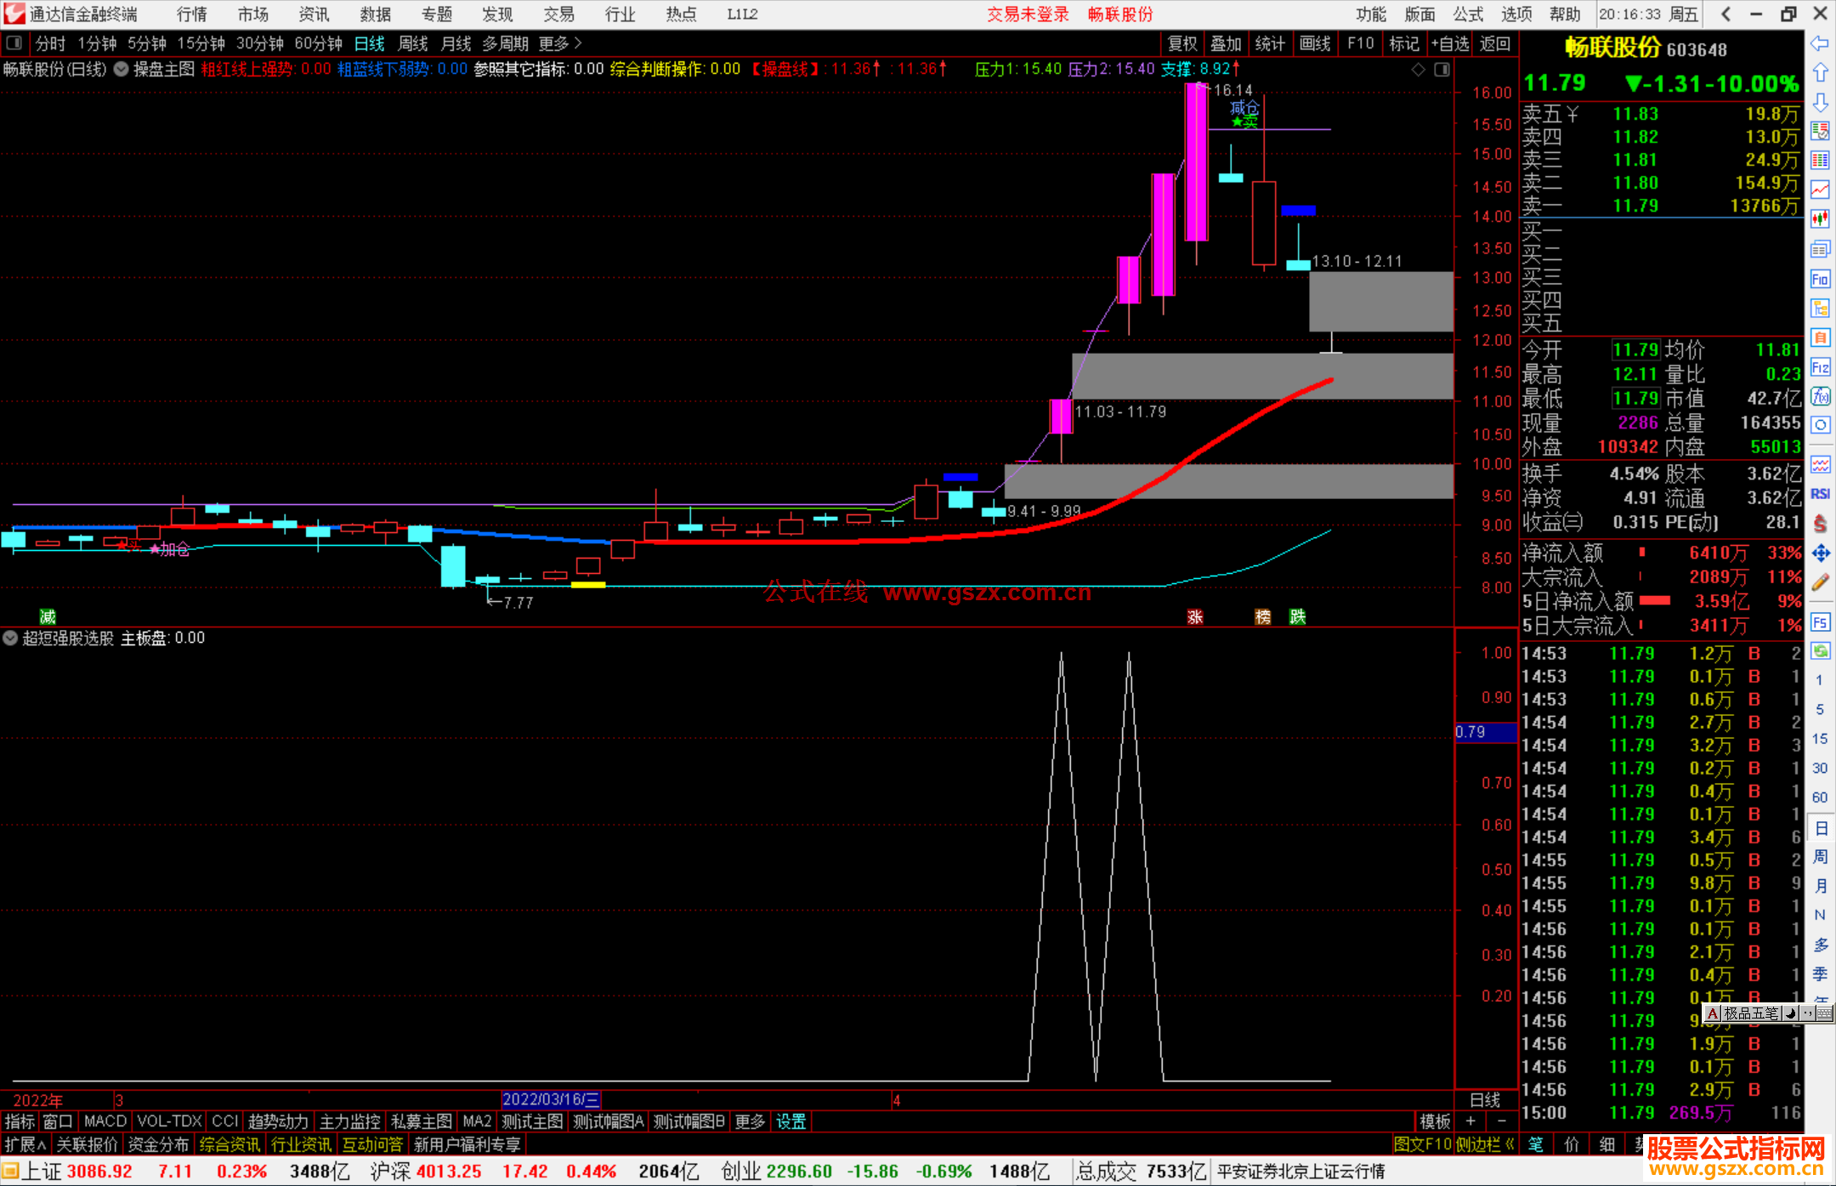Open the 模板 template menu
The width and height of the screenshot is (1836, 1186).
(x=1435, y=1121)
